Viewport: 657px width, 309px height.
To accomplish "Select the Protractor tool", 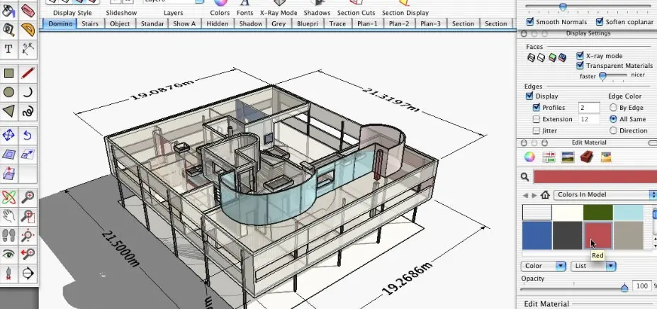I will pos(28,29).
